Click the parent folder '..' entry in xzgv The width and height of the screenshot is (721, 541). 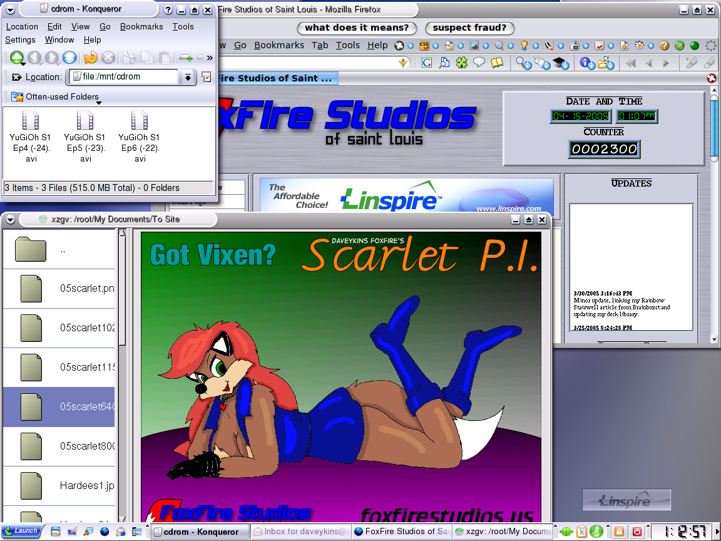pos(59,249)
